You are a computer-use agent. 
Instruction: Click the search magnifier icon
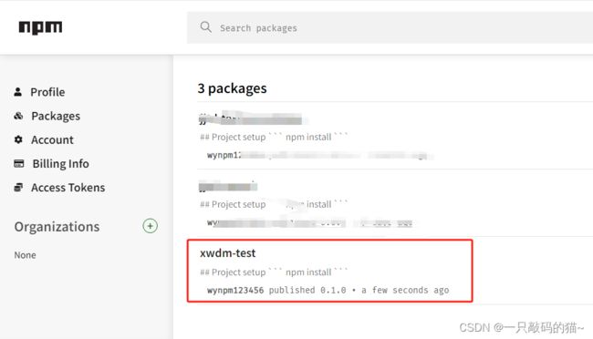[206, 27]
